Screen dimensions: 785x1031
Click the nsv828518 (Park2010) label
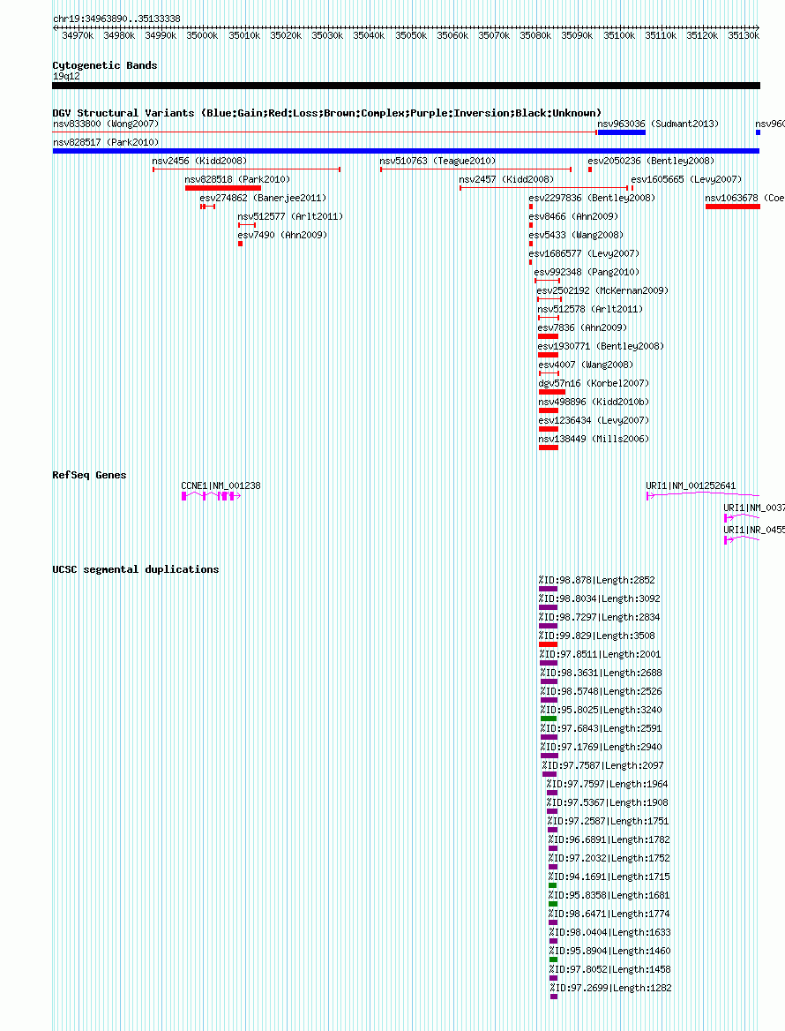coord(237,179)
